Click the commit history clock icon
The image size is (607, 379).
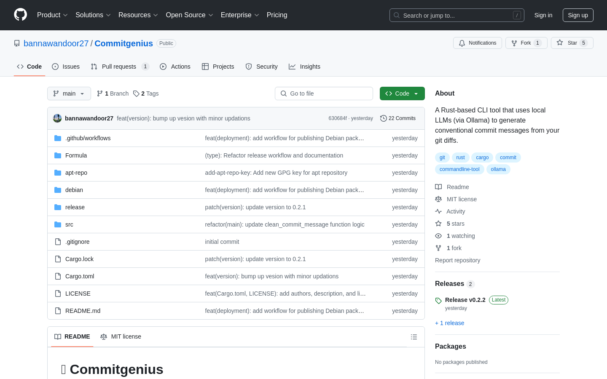pyautogui.click(x=383, y=118)
